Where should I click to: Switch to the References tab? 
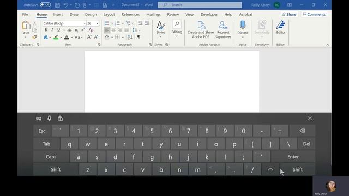pyautogui.click(x=130, y=14)
